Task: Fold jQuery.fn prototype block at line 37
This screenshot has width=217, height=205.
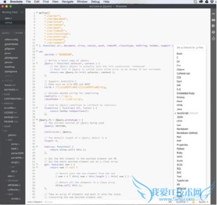Action: pos(37,120)
